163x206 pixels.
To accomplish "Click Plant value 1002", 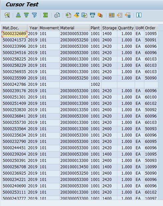I will 95,84.
